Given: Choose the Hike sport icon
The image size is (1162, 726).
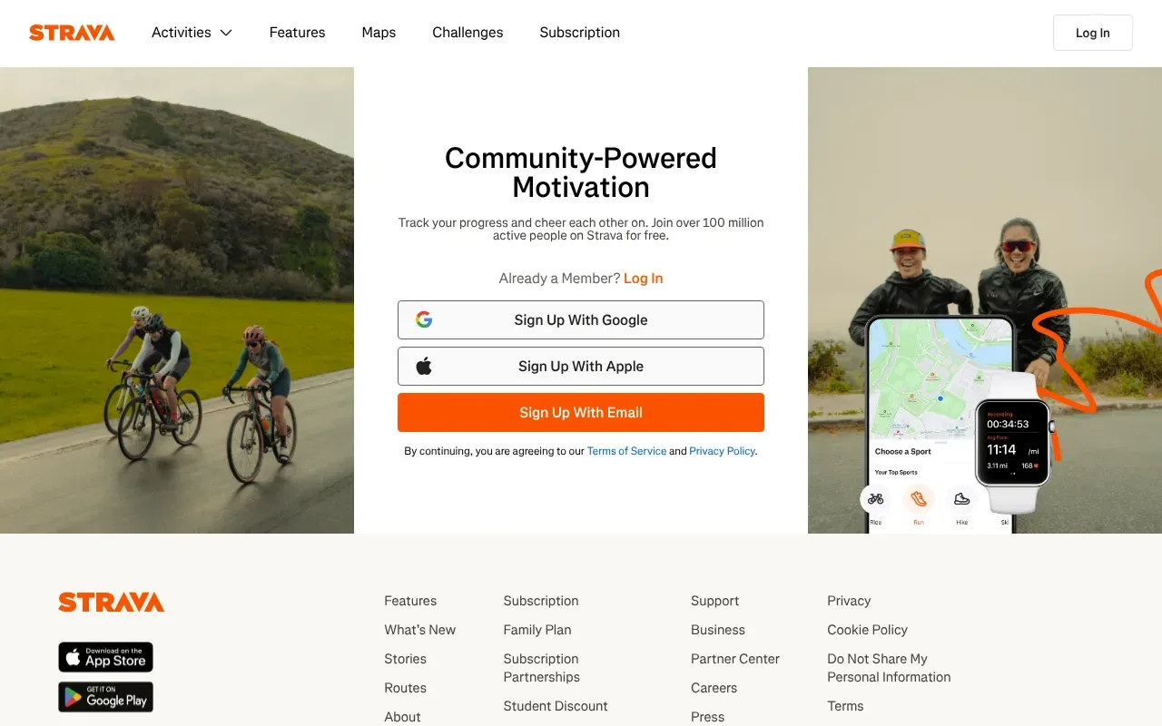Looking at the screenshot, I should point(962,498).
